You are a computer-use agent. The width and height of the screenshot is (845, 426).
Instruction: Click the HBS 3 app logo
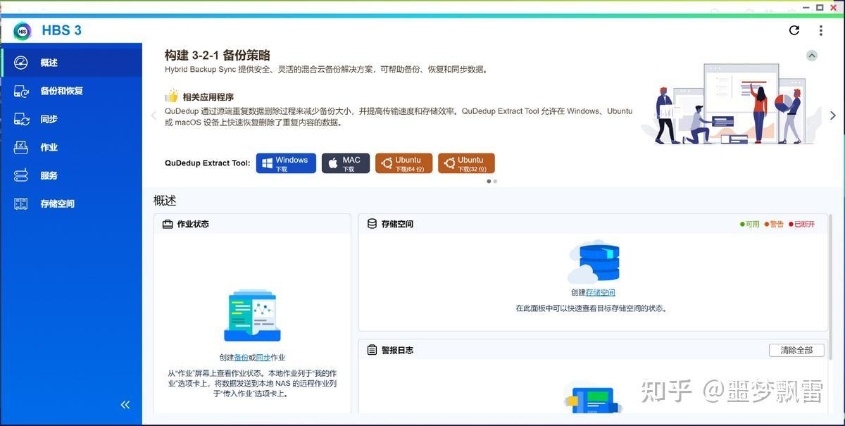click(23, 30)
